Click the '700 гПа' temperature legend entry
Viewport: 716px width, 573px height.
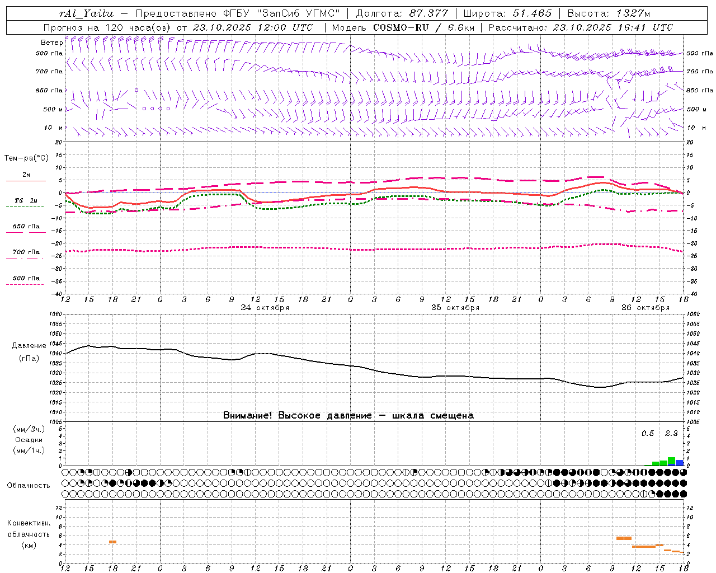(x=26, y=252)
